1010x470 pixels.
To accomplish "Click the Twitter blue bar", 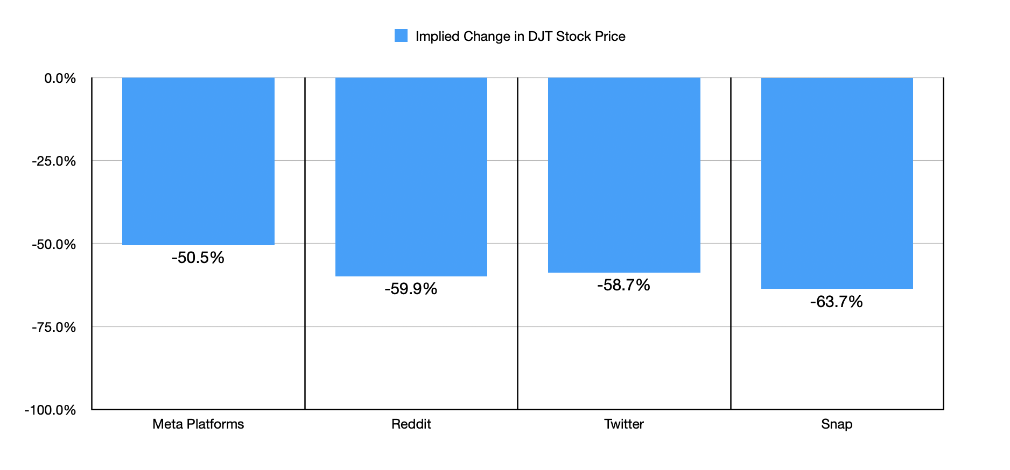I will point(624,175).
